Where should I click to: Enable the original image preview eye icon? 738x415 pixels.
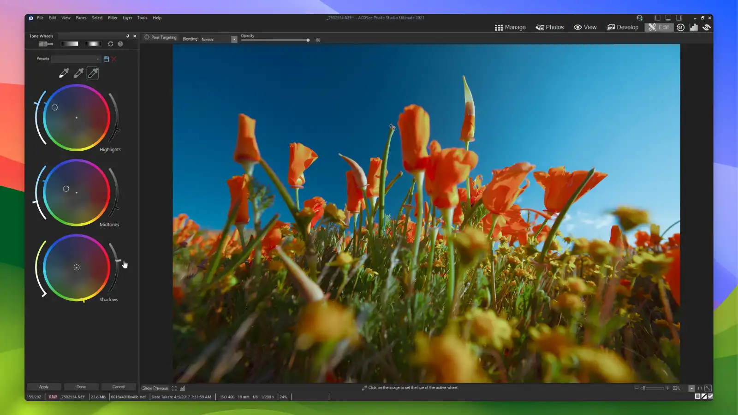[x=706, y=27]
